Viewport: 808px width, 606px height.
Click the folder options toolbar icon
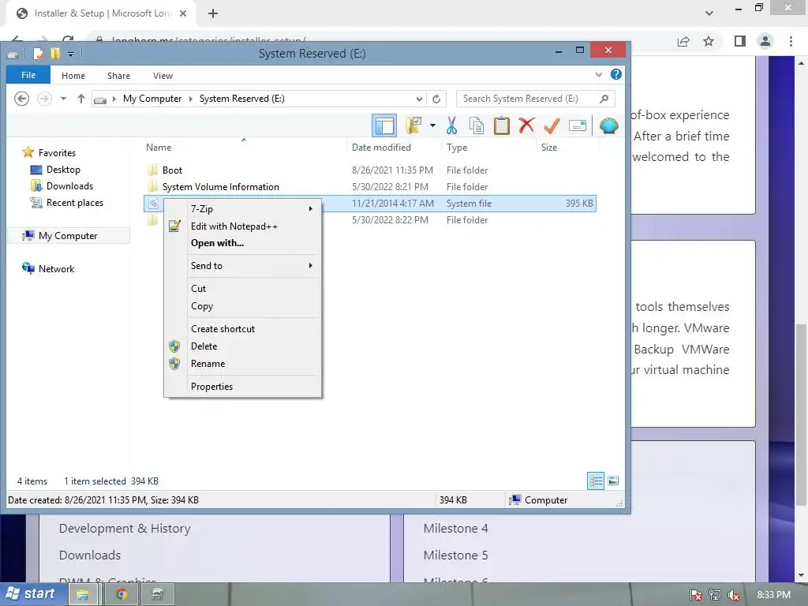click(x=413, y=125)
